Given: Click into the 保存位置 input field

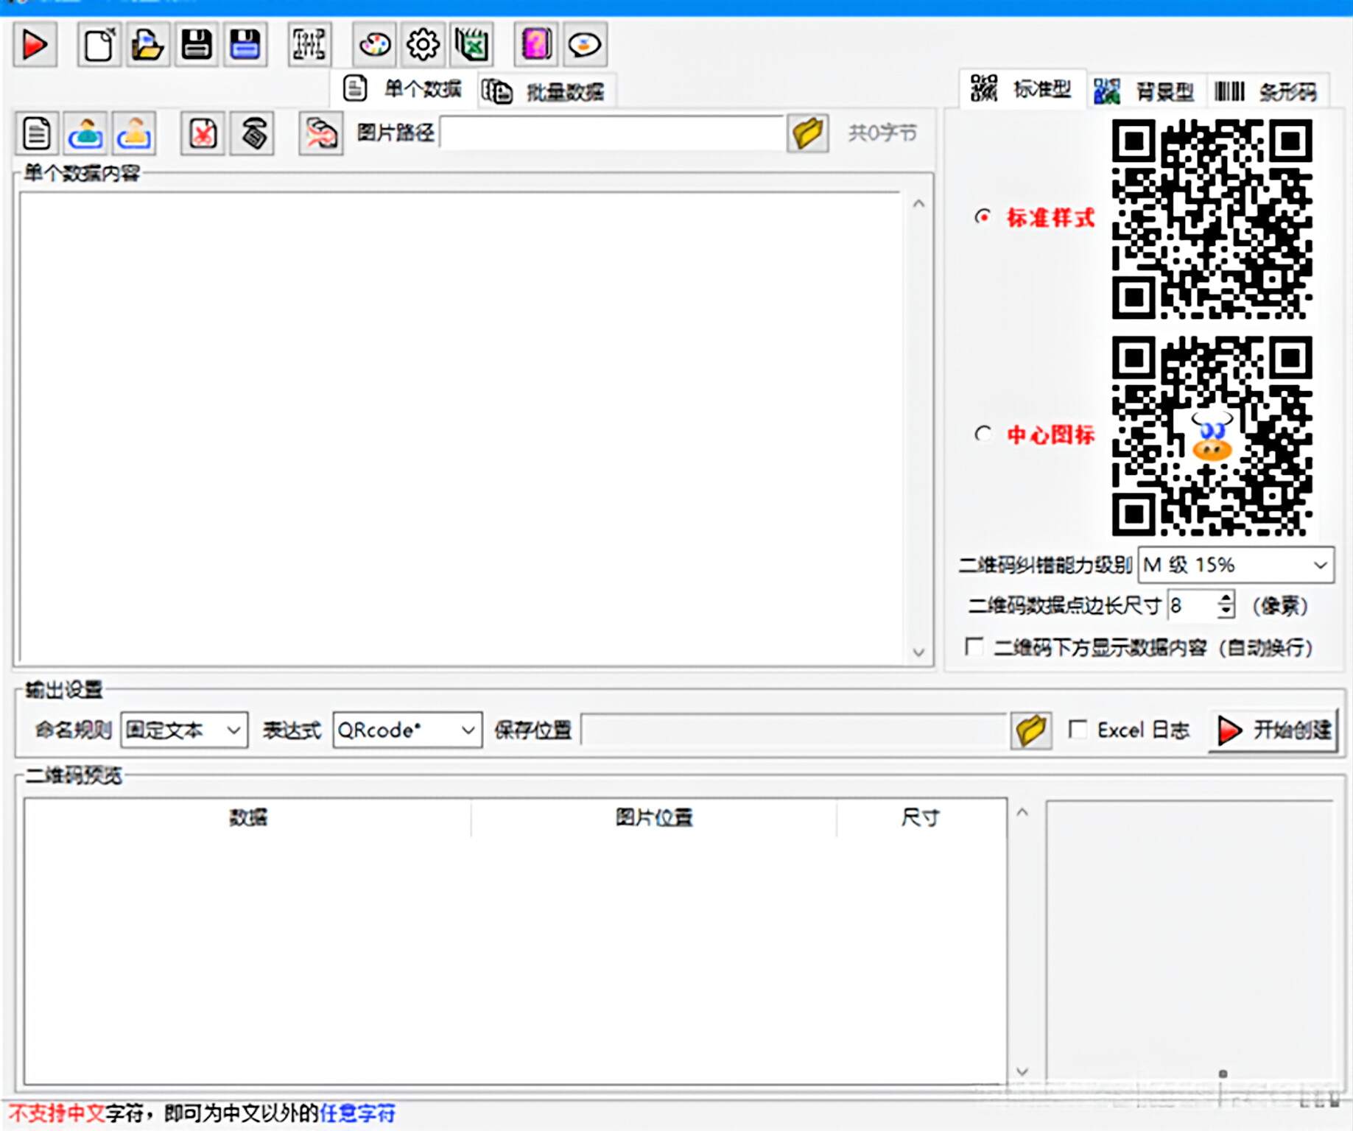Looking at the screenshot, I should click(x=794, y=730).
